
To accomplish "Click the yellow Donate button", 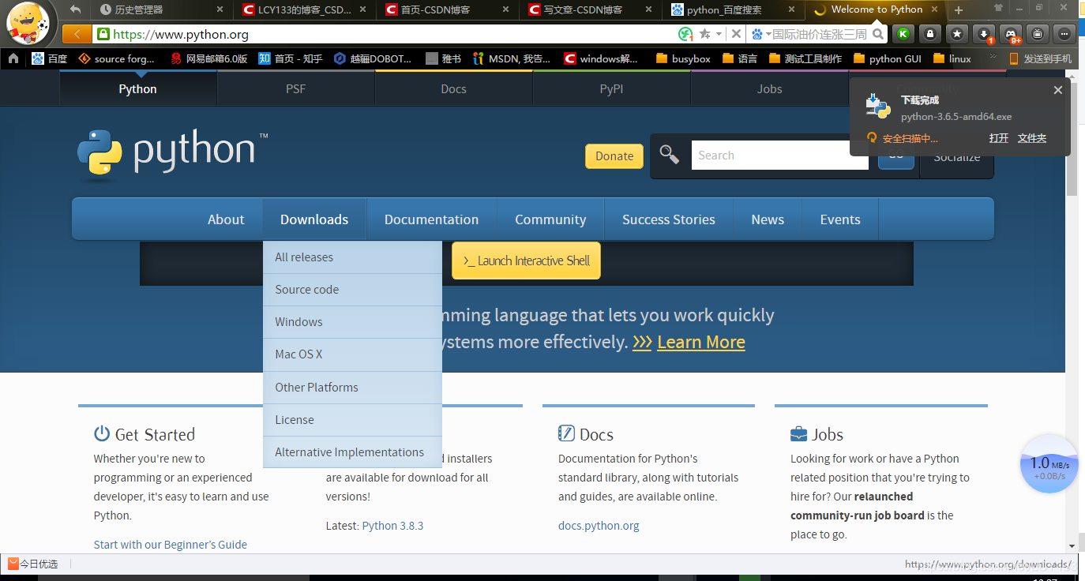I will (614, 156).
